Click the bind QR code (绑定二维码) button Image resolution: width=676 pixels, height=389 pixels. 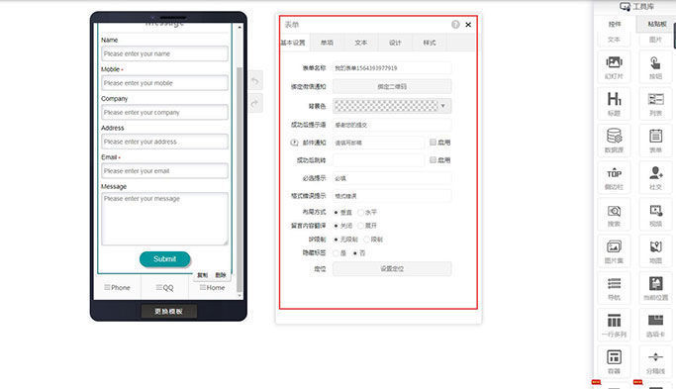point(392,86)
